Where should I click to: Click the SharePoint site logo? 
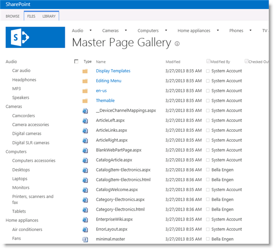click(35, 37)
